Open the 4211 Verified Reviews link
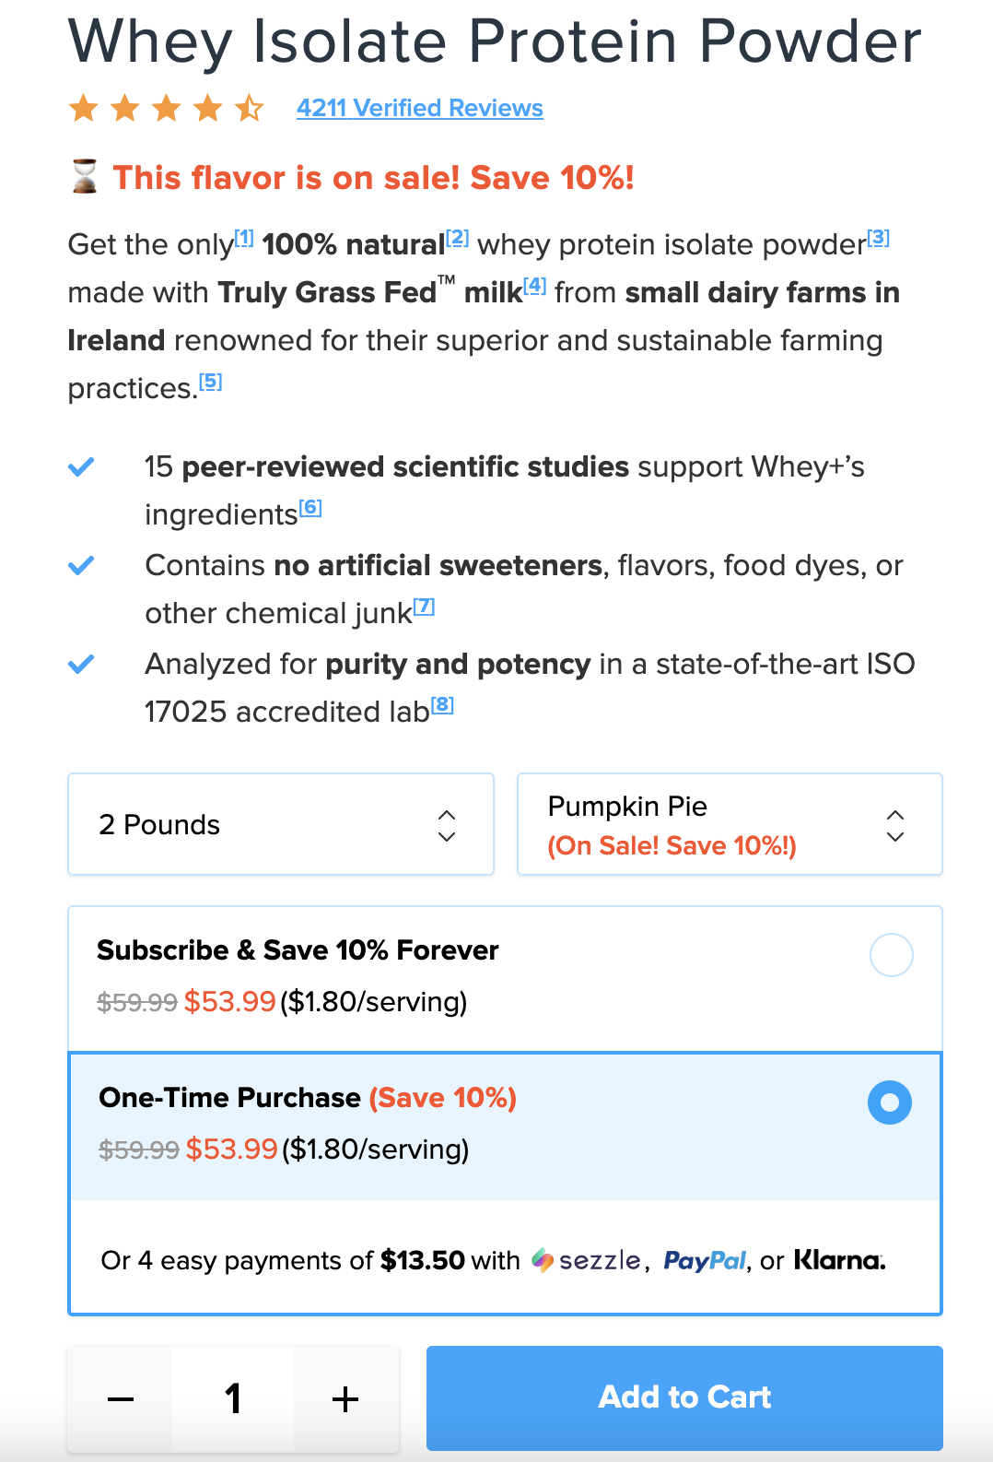993x1462 pixels. tap(419, 109)
